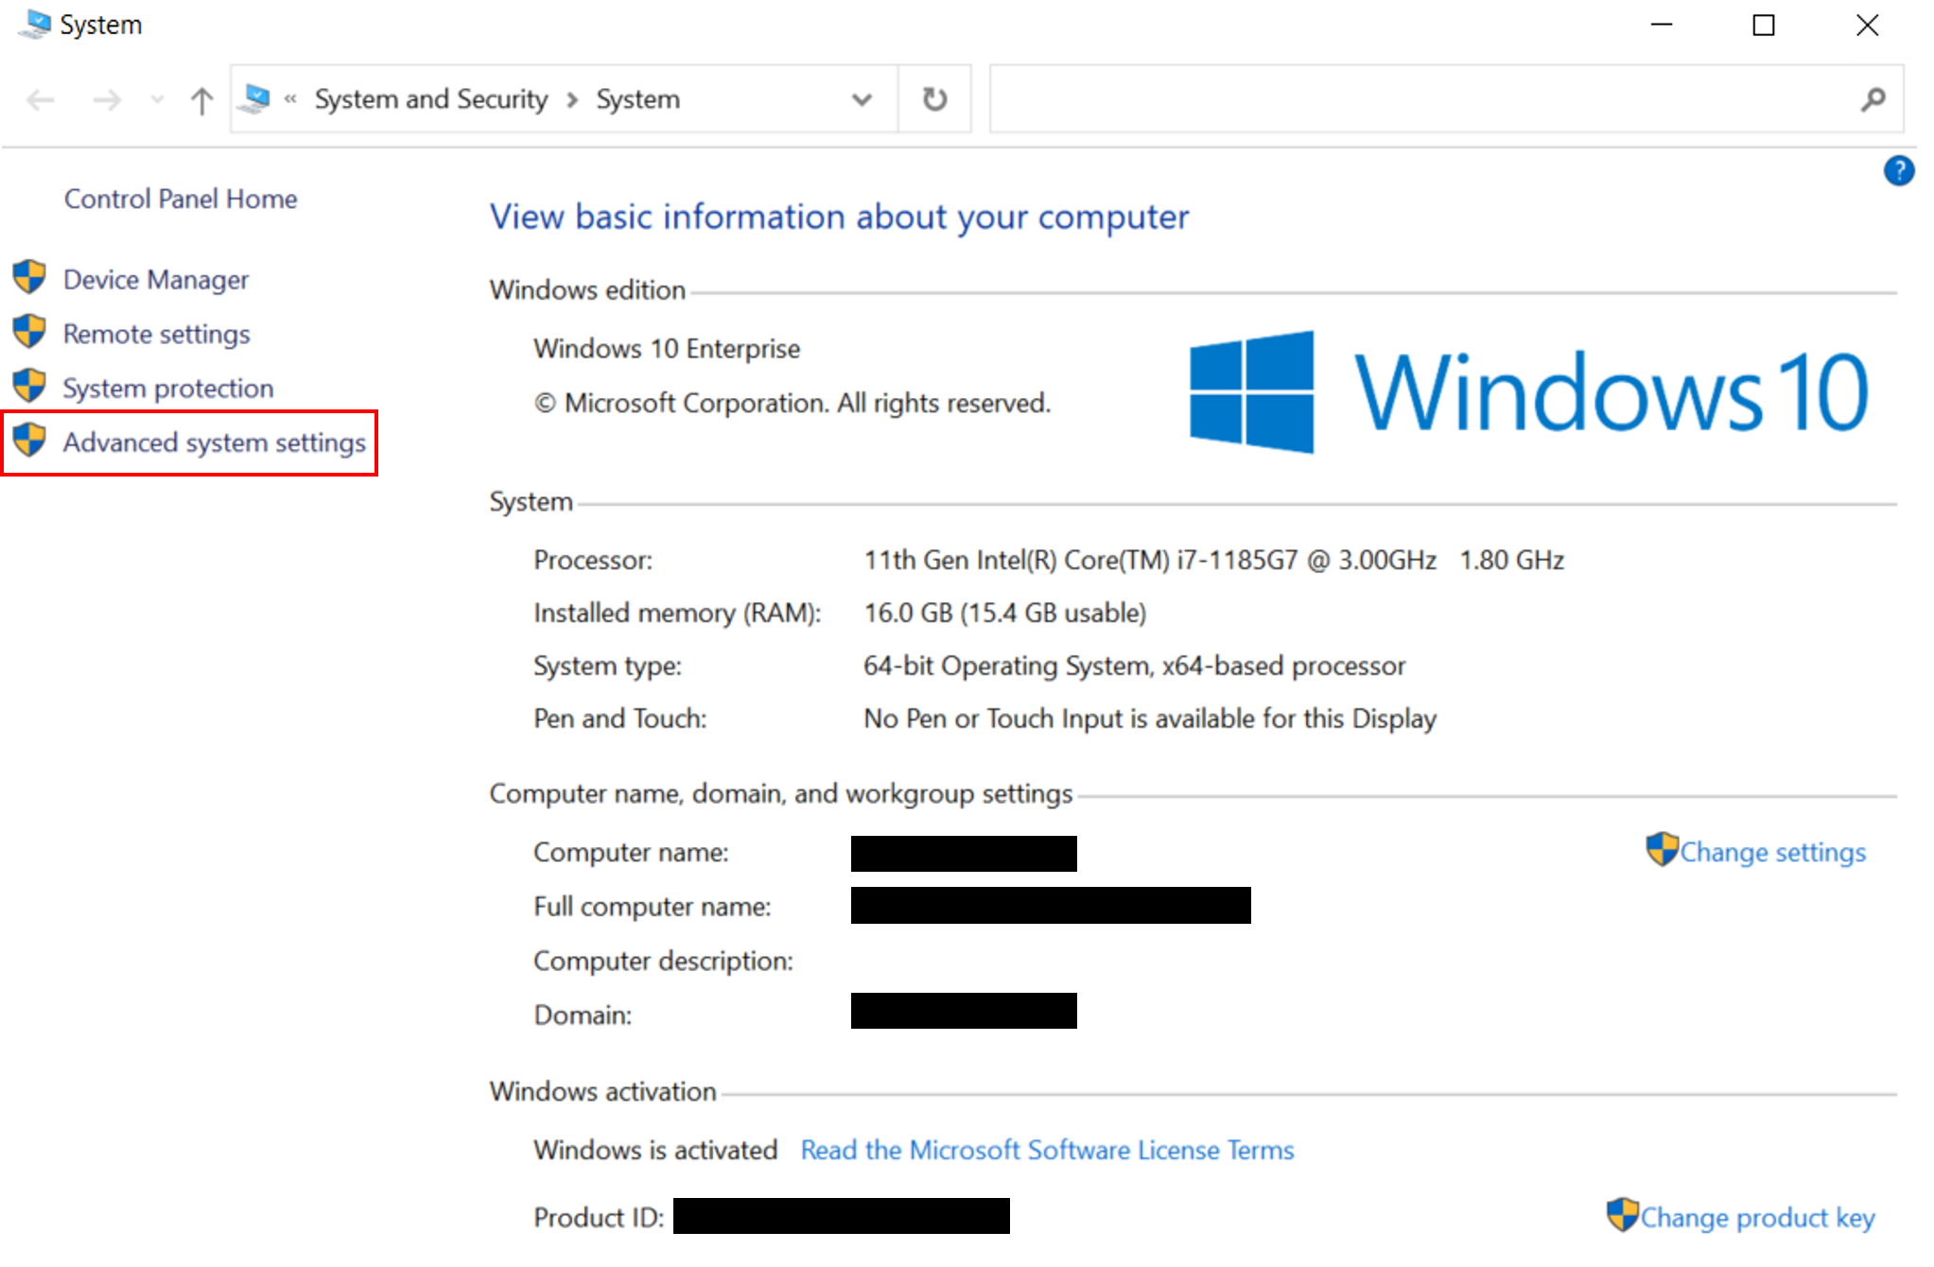Click the computer icon in the address bar
This screenshot has width=1934, height=1267.
[x=255, y=98]
